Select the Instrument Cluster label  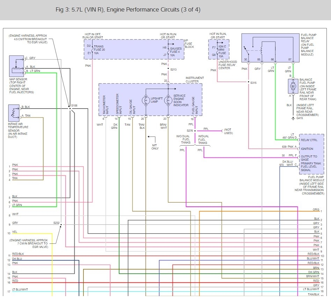192,80
